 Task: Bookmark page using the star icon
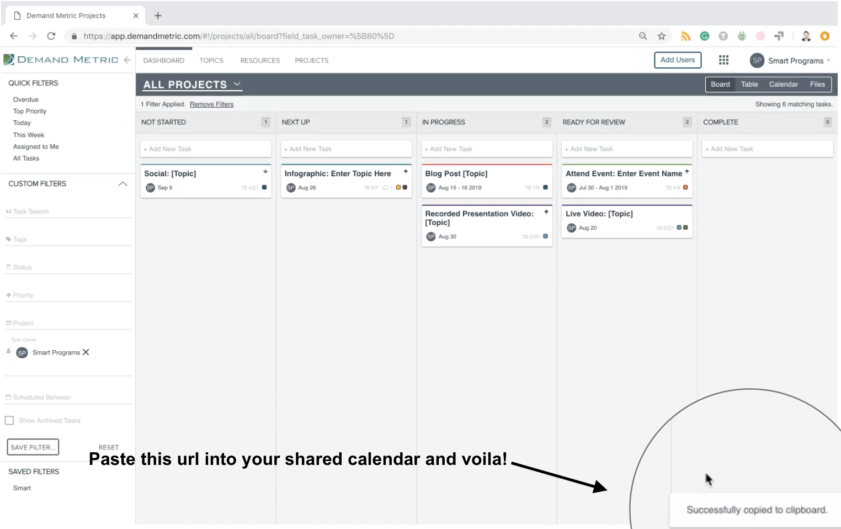pos(661,36)
